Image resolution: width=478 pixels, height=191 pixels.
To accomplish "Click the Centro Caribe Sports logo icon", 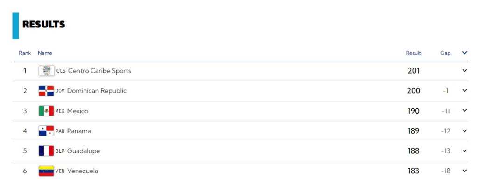I will coord(46,71).
